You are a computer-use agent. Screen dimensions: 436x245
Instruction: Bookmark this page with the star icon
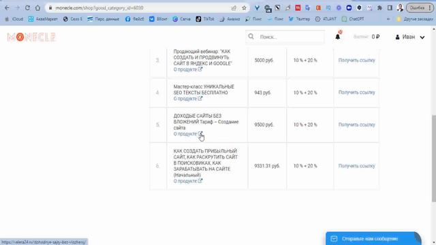tap(244, 8)
